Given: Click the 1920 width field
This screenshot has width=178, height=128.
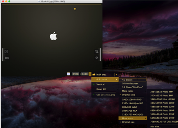Looking at the screenshot, I should coord(76,74).
